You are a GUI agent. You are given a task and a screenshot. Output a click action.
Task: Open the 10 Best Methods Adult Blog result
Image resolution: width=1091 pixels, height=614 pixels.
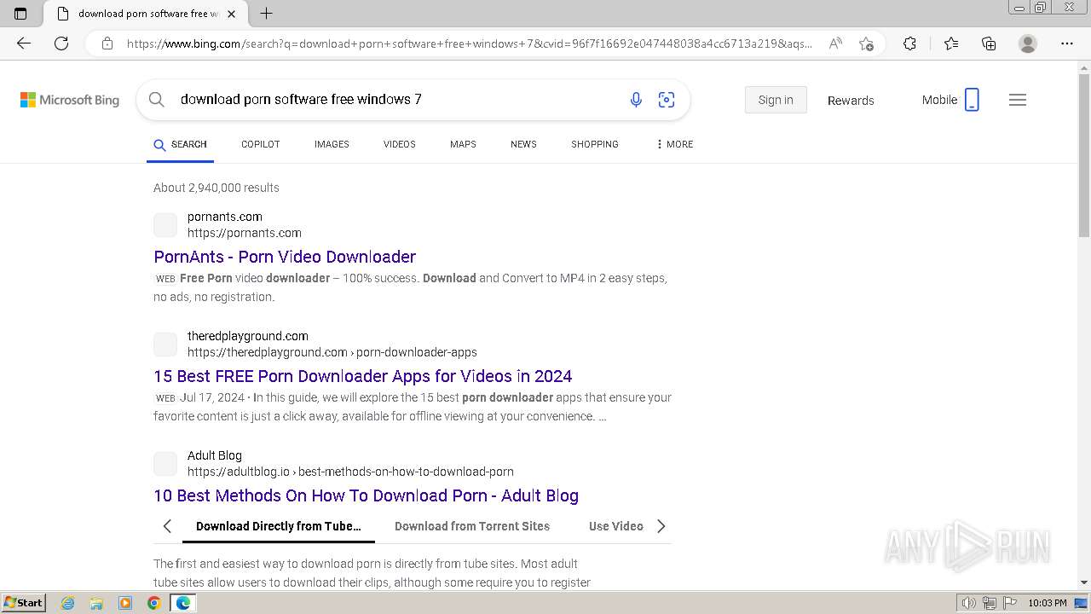(x=366, y=495)
